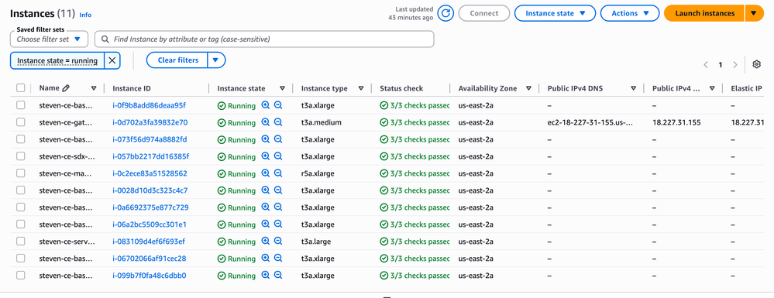Zoom out icon for instance i-073f56d974a8882fd

click(278, 139)
